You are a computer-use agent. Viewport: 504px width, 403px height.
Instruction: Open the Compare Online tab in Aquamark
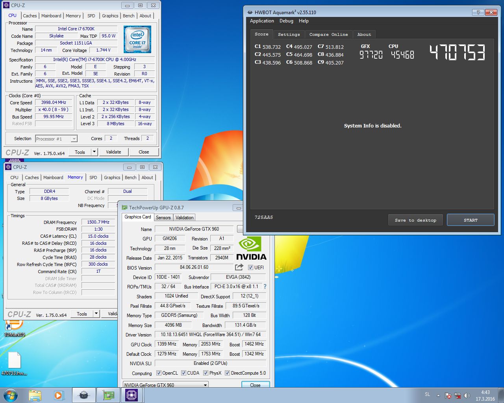click(328, 35)
